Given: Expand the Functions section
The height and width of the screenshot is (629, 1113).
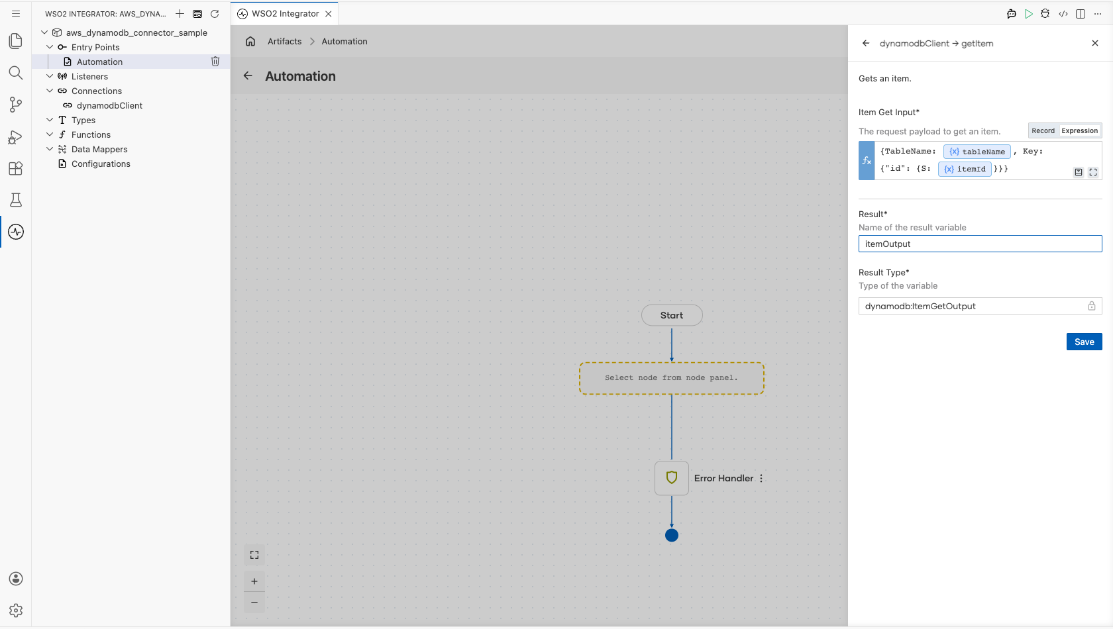Looking at the screenshot, I should click(50, 134).
